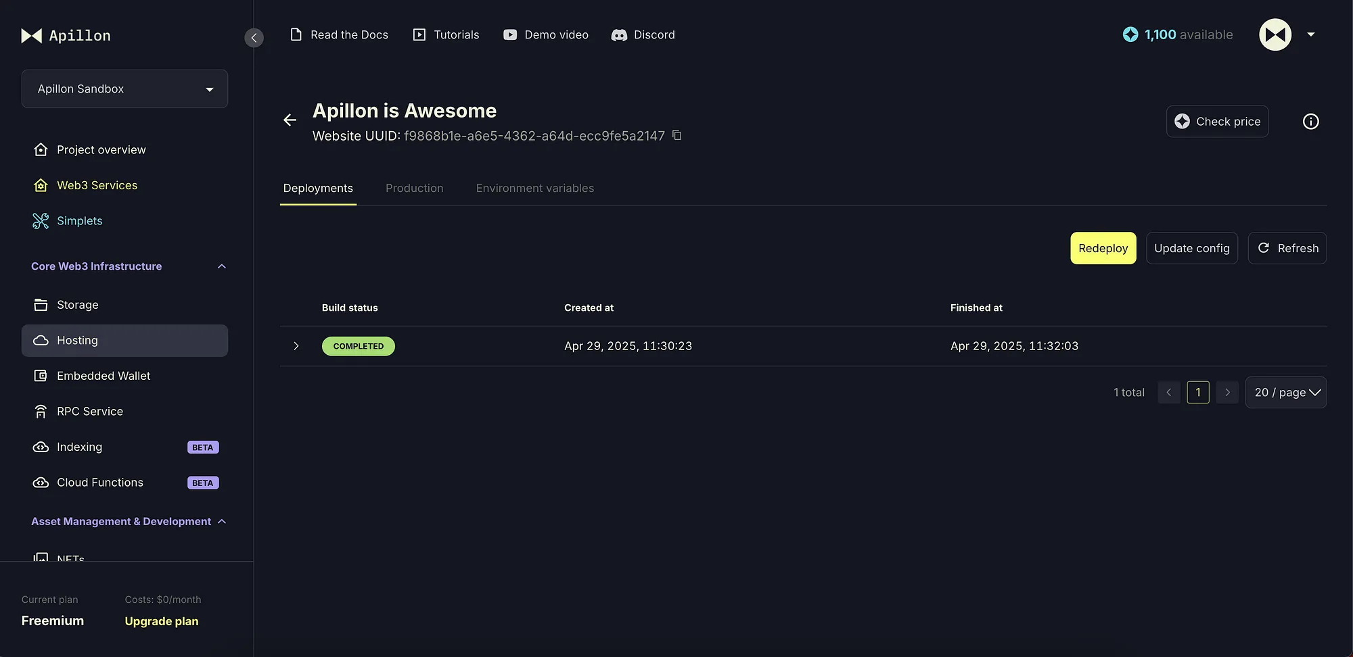
Task: Refresh the deployments list
Action: point(1287,248)
